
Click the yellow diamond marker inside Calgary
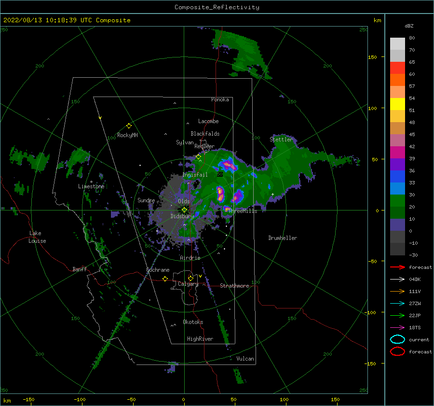point(190,278)
